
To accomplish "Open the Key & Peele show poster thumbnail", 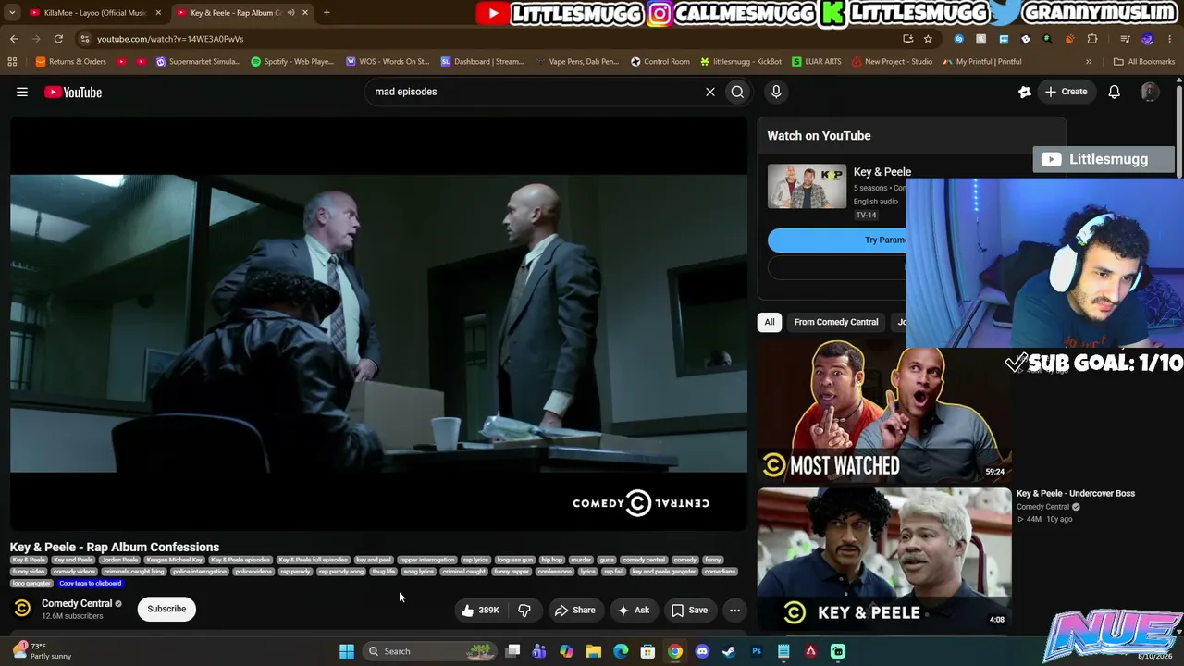I will coord(807,186).
